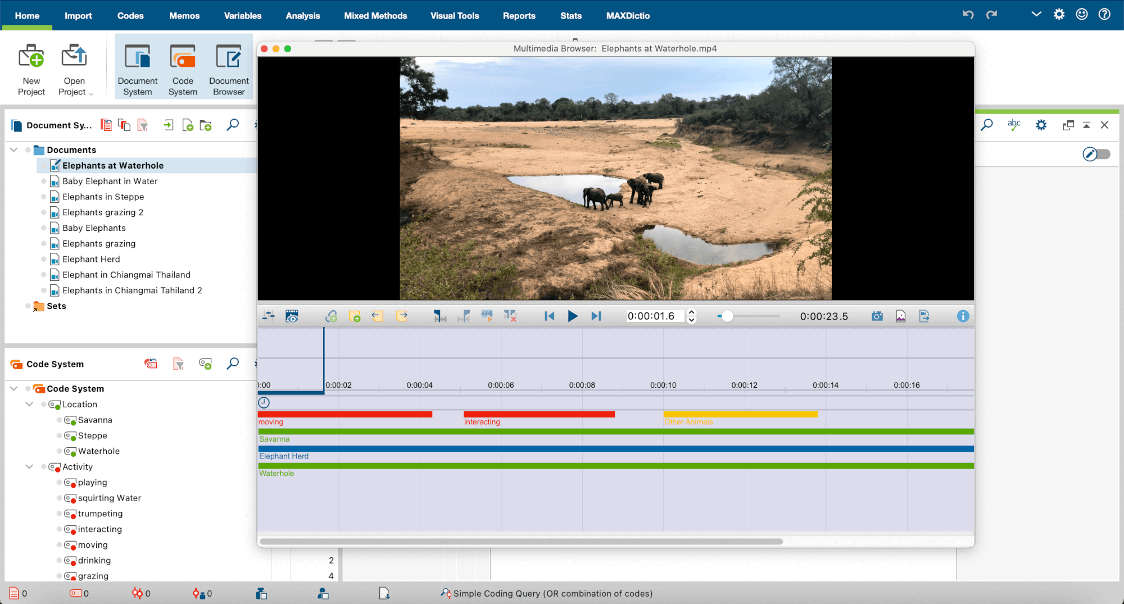
Task: Click the red interacting coded segment
Action: [539, 414]
